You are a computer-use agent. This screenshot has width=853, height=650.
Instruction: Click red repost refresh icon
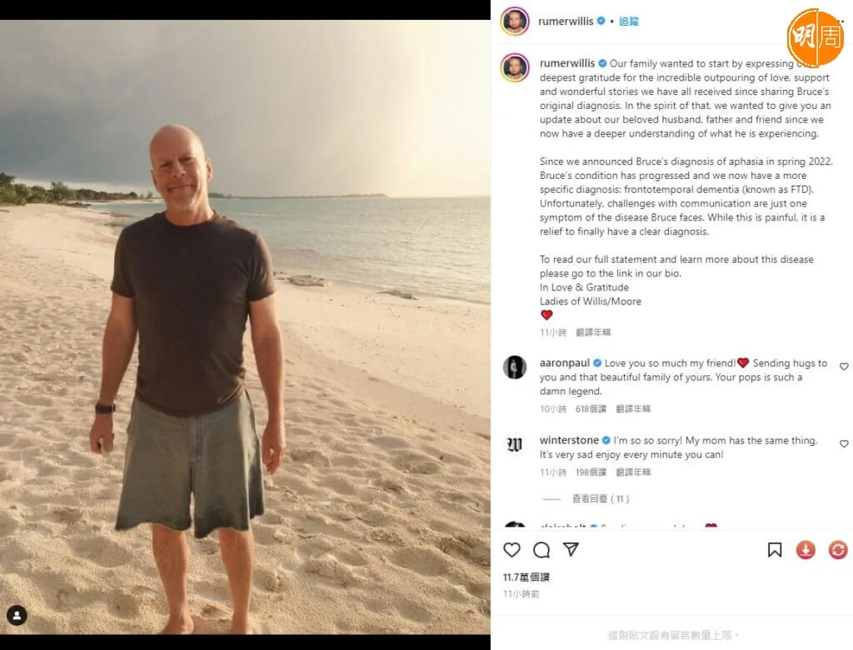pyautogui.click(x=838, y=550)
